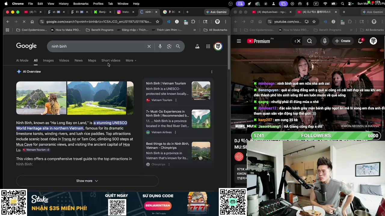Open Ninh Binh Vietnam Tourism result
385x216 pixels.
pyautogui.click(x=166, y=83)
